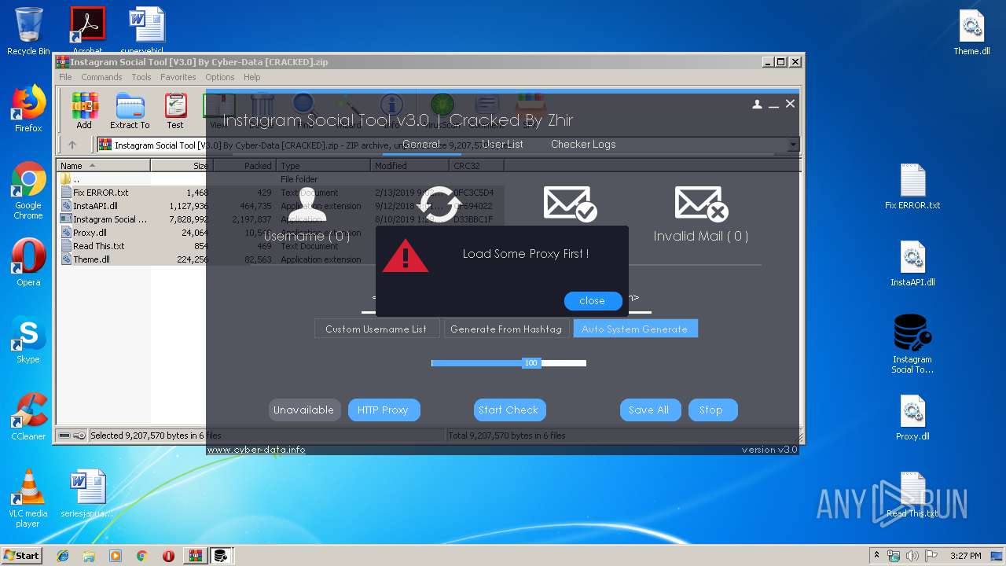The width and height of the screenshot is (1006, 566).
Task: Select InstaAPI.dll in WinRAR list
Action: click(96, 206)
